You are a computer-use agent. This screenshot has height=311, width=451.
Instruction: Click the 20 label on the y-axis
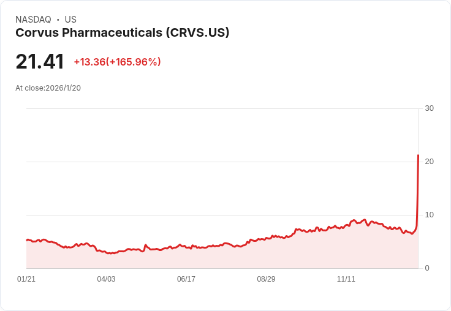click(429, 162)
